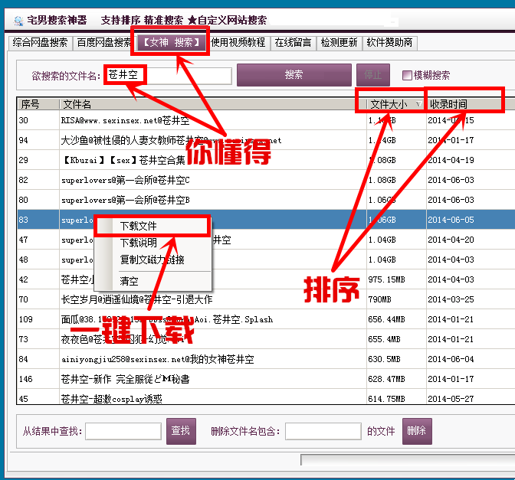Click 复制文磁力链接 in the context menu
This screenshot has height=480, width=515.
click(x=152, y=260)
